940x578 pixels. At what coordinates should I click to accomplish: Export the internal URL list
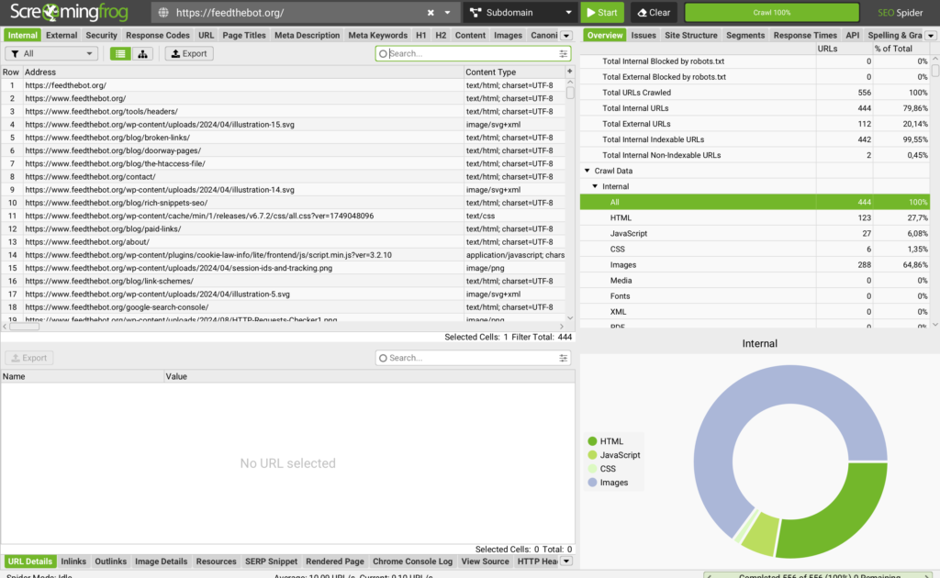point(189,54)
